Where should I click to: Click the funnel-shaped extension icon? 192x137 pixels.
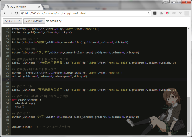click(x=180, y=13)
